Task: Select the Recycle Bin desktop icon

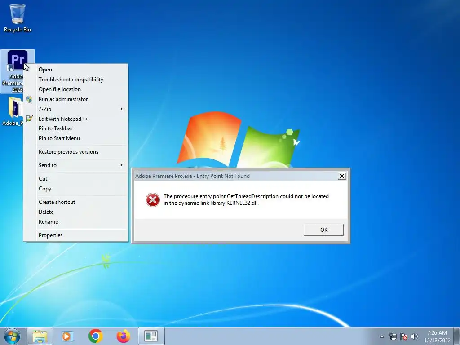Action: click(x=18, y=18)
